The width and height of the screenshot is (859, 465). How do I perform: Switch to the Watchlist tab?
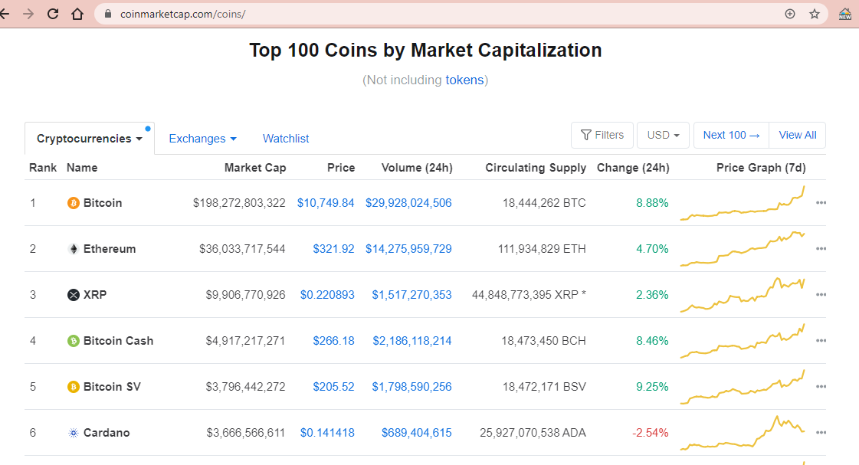(286, 139)
